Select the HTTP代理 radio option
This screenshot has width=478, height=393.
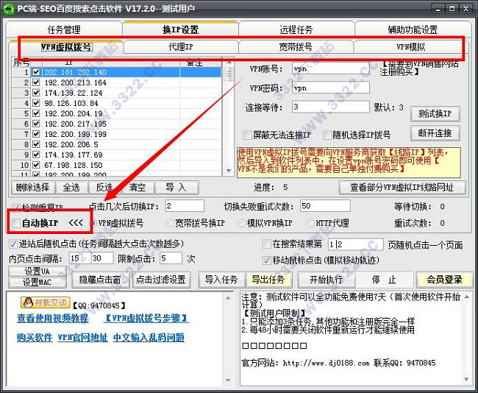(310, 223)
